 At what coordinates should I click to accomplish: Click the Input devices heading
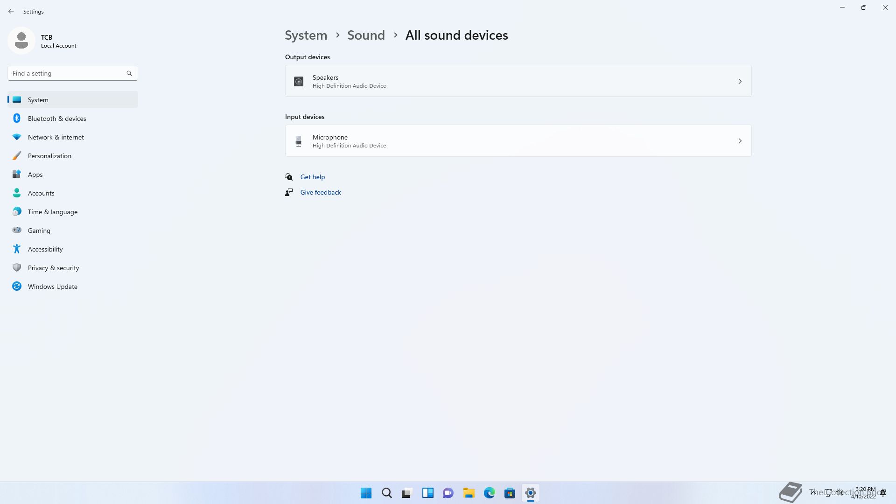[x=305, y=117]
